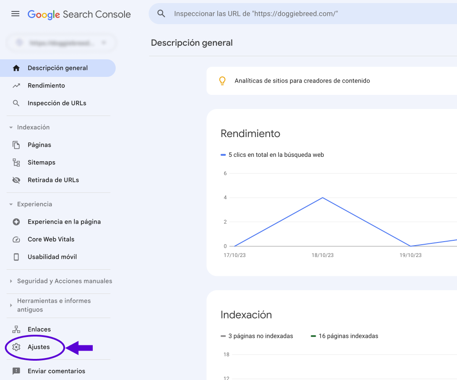Open Inspección de URLs
457x380 pixels.
coord(57,103)
